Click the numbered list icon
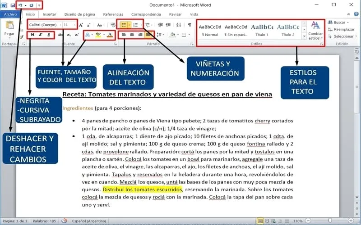361x225 pixels. 135,24
